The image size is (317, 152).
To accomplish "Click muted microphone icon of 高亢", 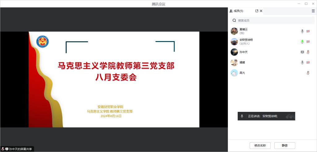I will pos(308,73).
